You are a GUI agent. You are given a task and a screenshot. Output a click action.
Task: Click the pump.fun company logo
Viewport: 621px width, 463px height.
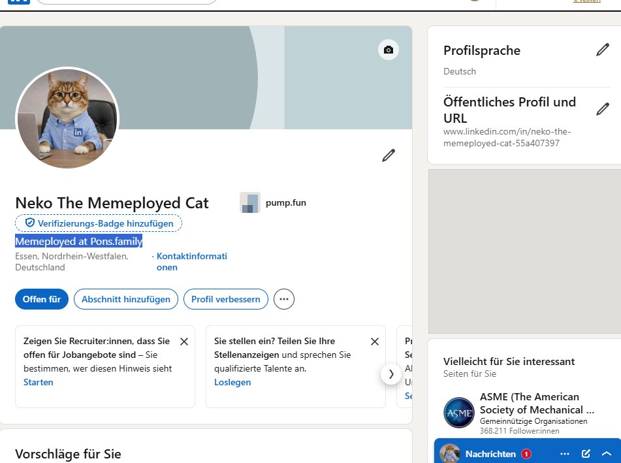coord(250,202)
